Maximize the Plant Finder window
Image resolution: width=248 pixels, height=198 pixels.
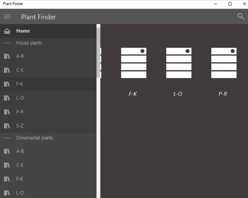(x=230, y=4)
